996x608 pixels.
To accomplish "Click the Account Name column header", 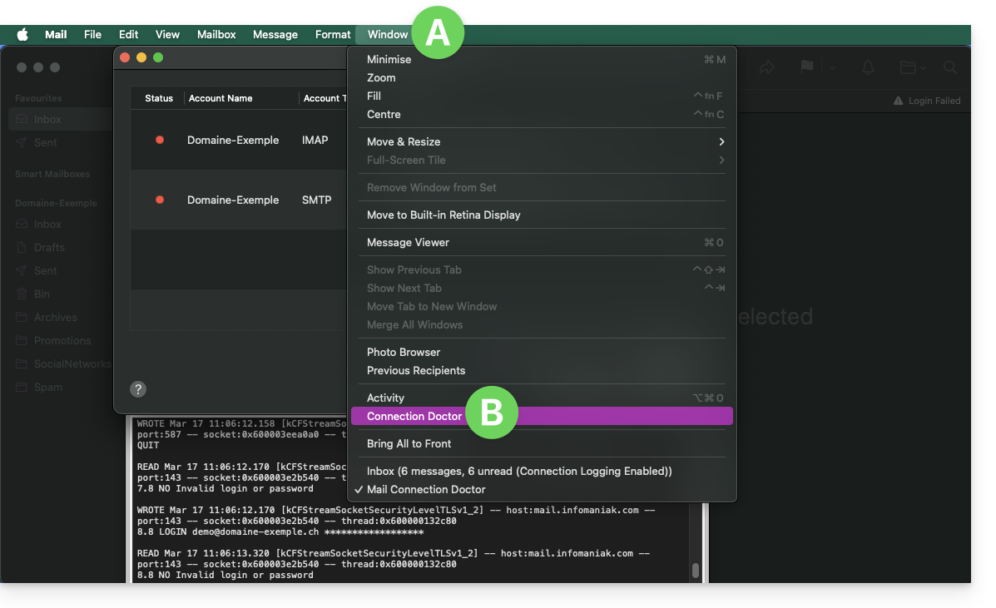I will [x=221, y=98].
